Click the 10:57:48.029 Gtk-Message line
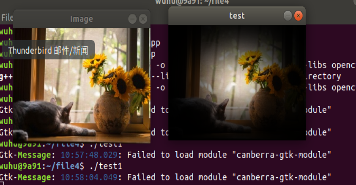The image size is (356, 185). pyautogui.click(x=165, y=155)
